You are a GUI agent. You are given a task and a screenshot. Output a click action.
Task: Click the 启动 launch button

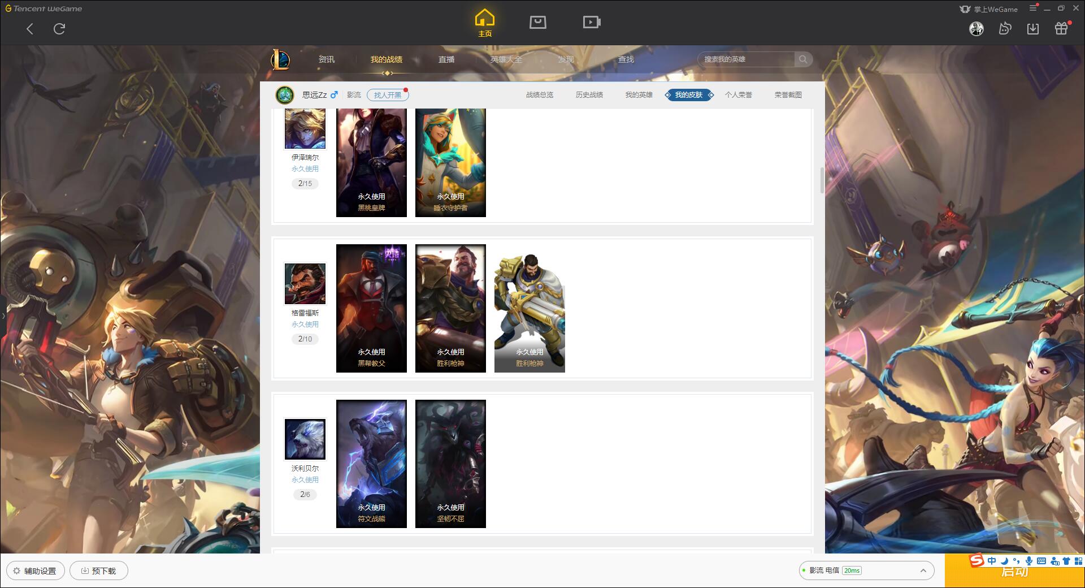1015,571
